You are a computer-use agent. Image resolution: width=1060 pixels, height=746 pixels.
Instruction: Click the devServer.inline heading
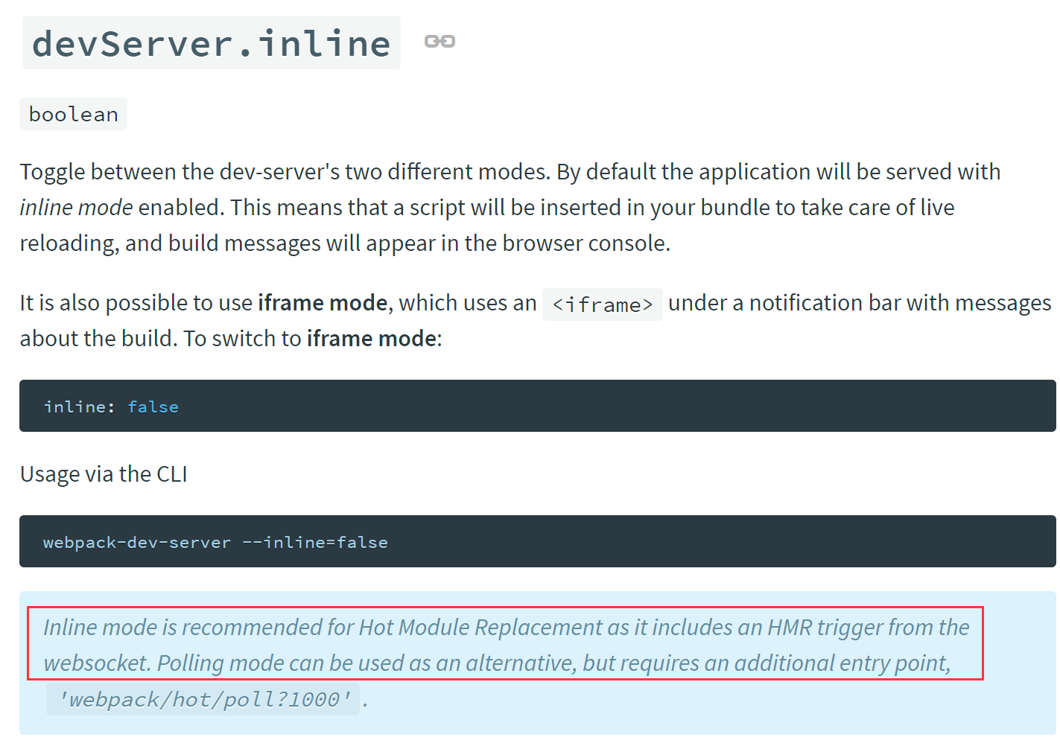coord(212,43)
